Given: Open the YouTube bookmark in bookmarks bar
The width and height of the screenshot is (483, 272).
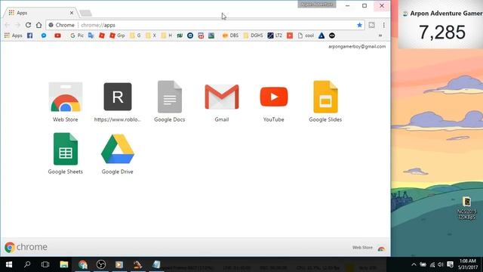Looking at the screenshot, I should coord(57,36).
